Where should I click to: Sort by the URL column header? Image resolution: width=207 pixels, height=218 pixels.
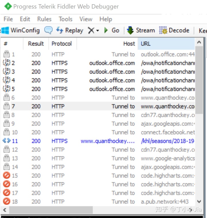(x=166, y=44)
